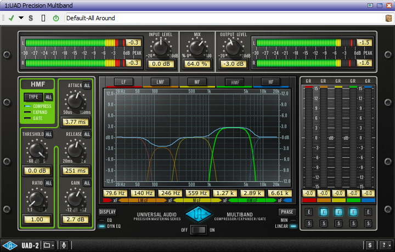Screen dimensions: 395x252
Task: Click the PHASE button
Action: (x=287, y=212)
